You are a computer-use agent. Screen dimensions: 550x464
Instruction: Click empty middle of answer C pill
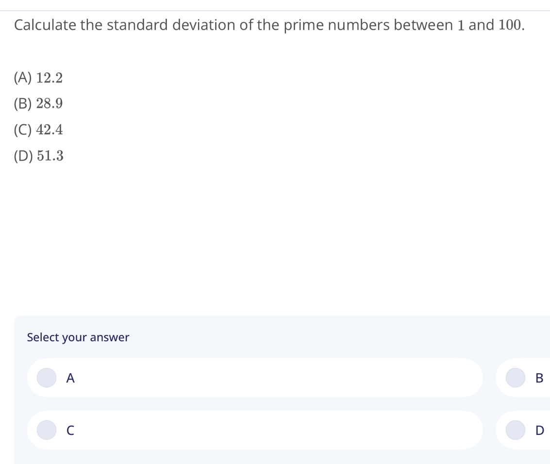tap(272, 430)
